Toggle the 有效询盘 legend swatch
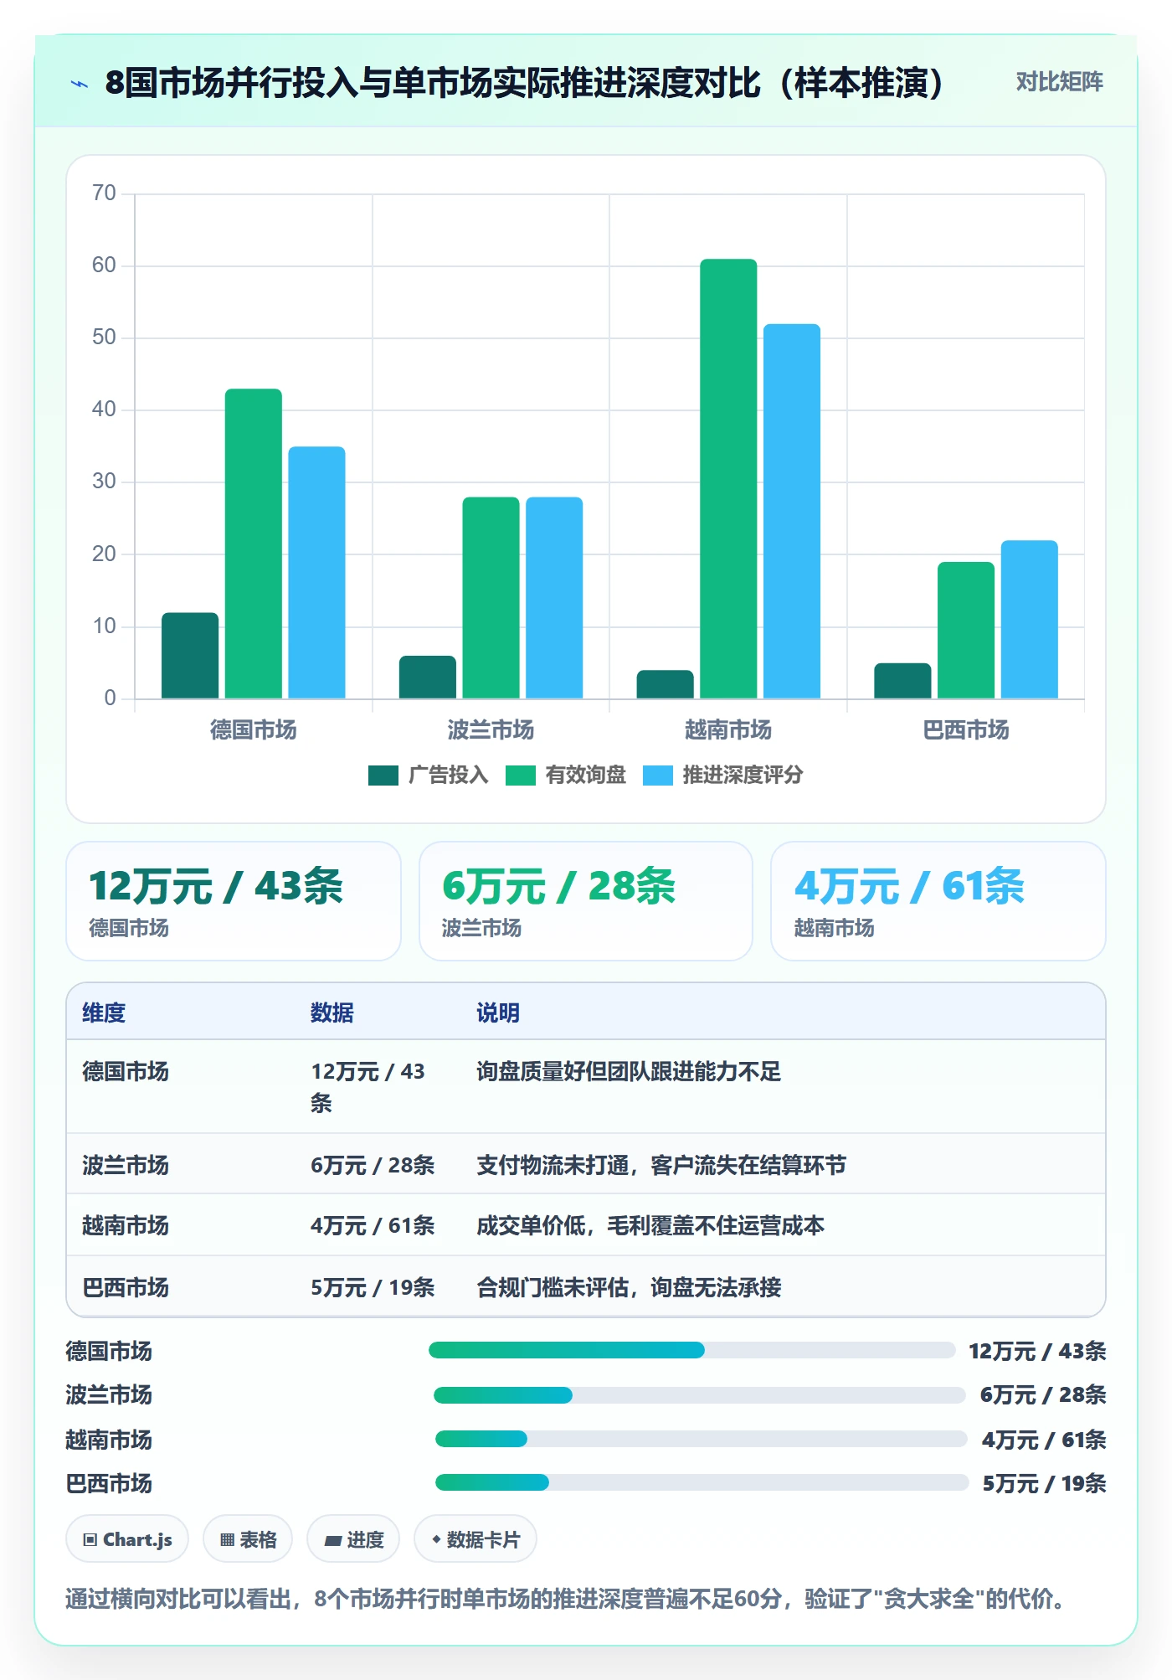The image size is (1172, 1680). (x=520, y=776)
